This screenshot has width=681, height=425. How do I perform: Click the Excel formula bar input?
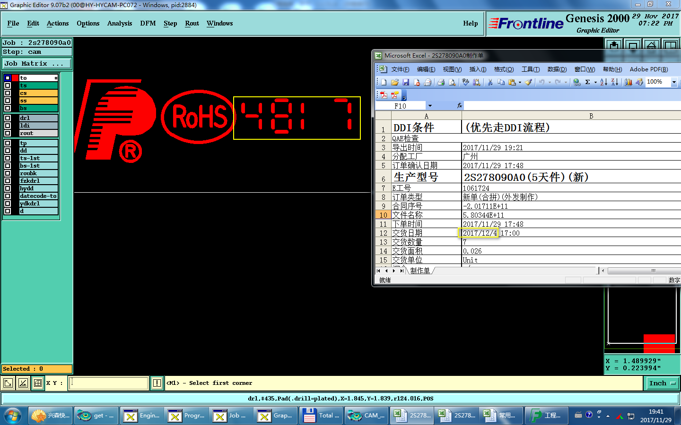[572, 106]
